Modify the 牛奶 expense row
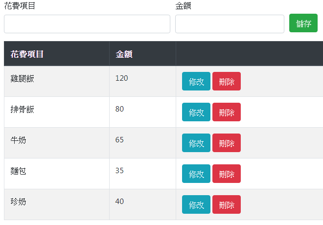 click(196, 143)
